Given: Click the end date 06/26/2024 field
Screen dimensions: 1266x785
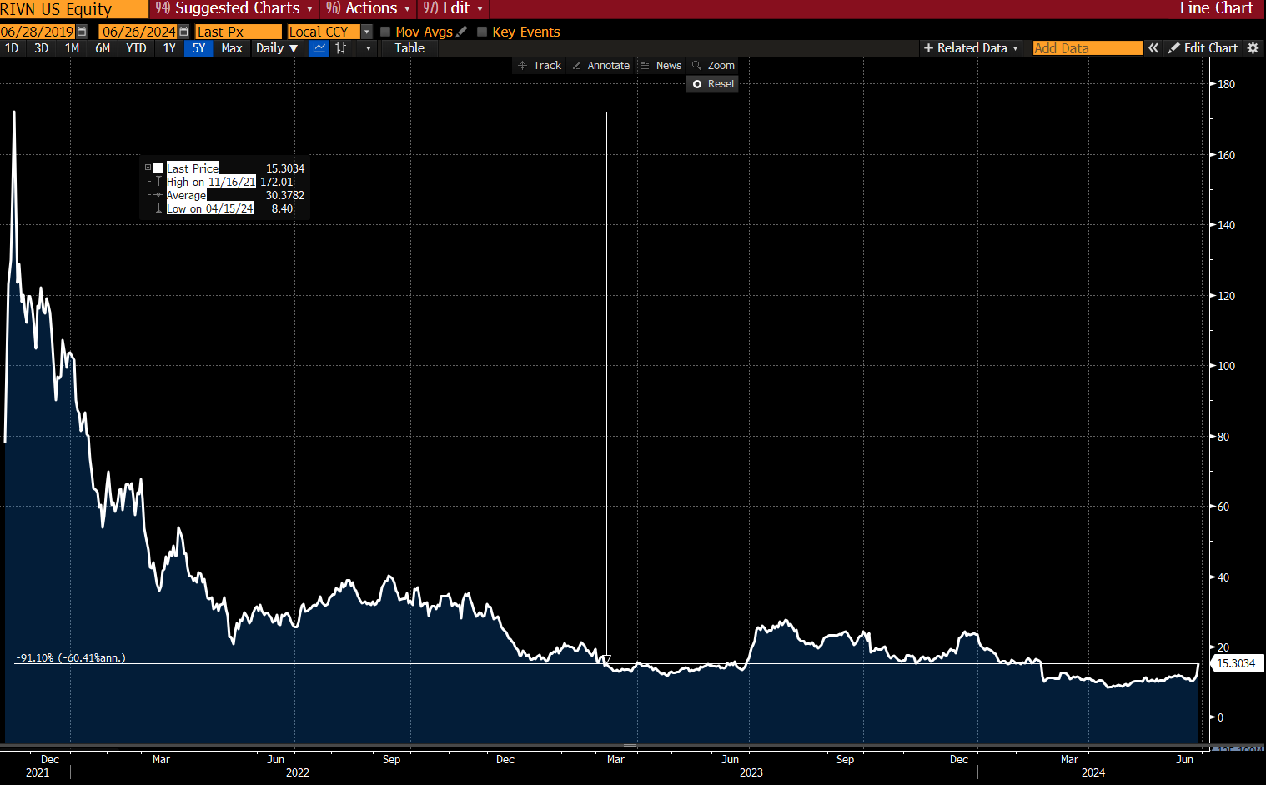Looking at the screenshot, I should coord(138,32).
